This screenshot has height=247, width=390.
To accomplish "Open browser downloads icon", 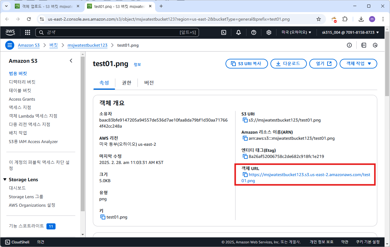I will coord(361,19).
